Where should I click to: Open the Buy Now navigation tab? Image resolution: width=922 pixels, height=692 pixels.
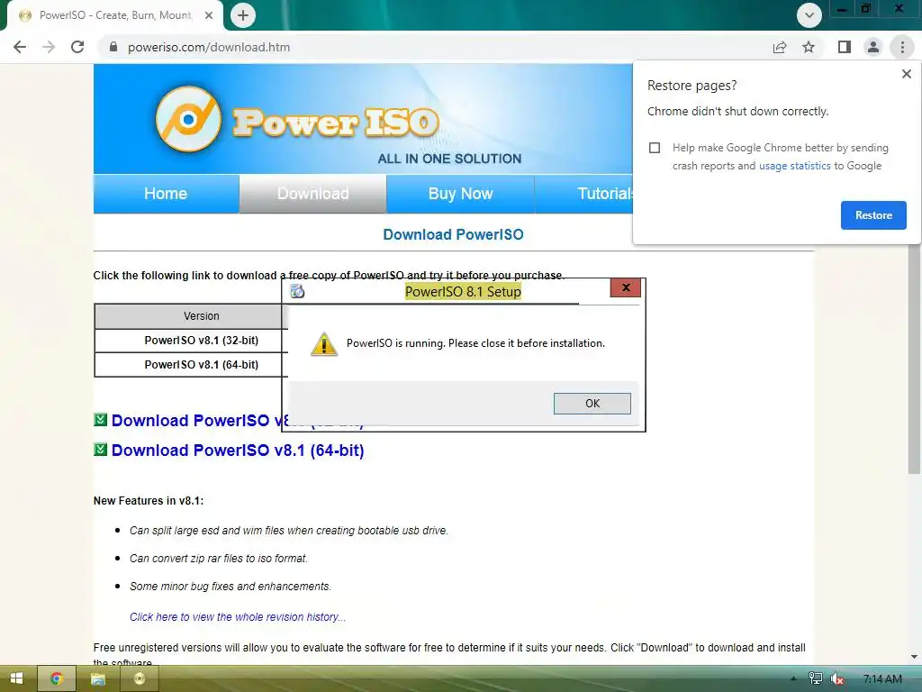[x=460, y=194]
